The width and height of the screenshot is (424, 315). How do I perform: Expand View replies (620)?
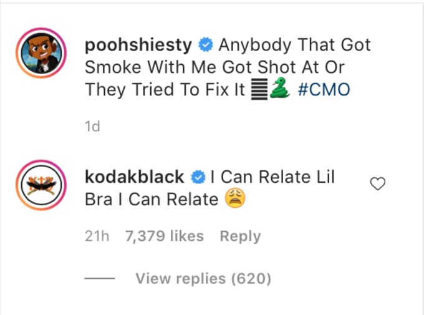pos(203,278)
